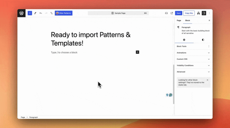Switch to the Block tab
This screenshot has height=128, width=230.
point(188,20)
